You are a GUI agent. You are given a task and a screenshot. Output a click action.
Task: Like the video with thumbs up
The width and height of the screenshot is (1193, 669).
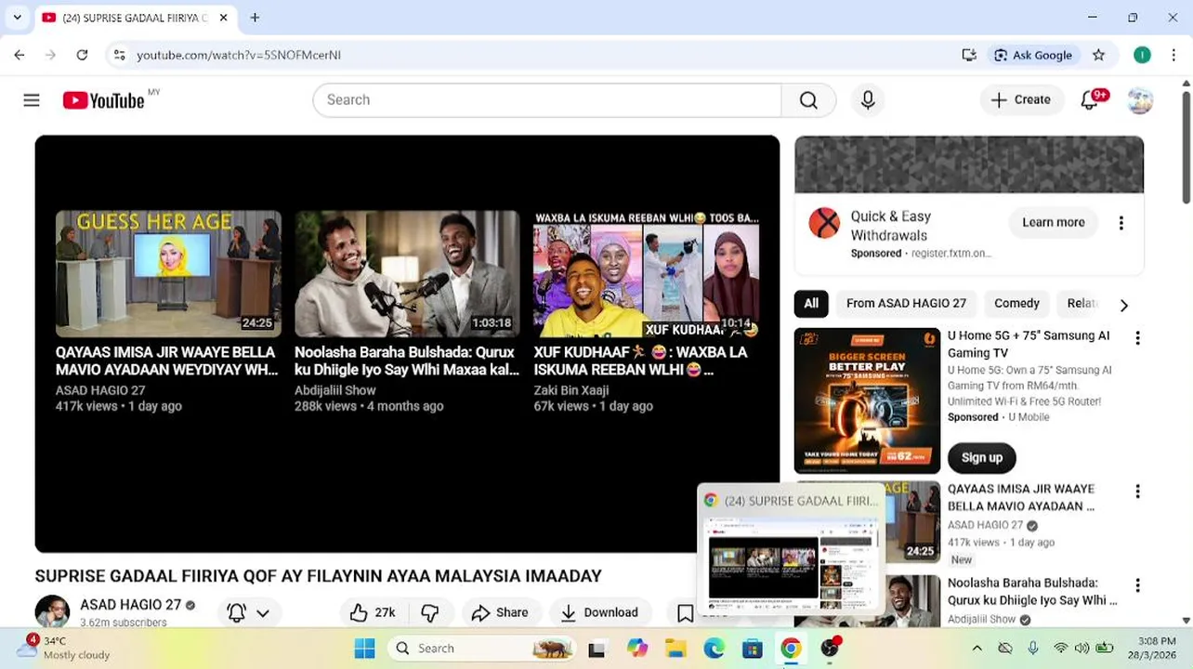tap(372, 612)
